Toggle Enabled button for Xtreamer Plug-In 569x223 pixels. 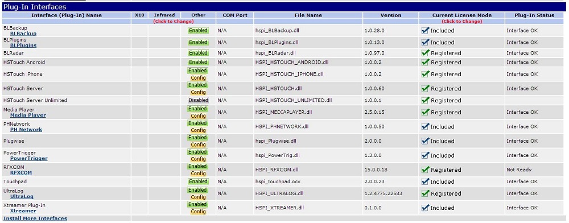[x=198, y=204]
